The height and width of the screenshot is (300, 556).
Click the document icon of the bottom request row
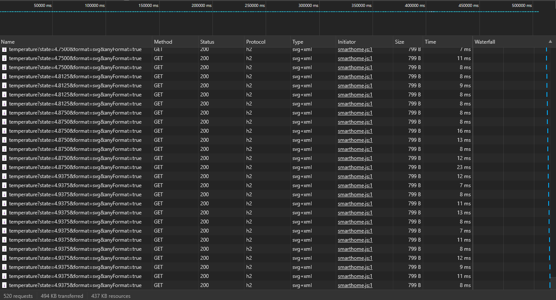click(4, 285)
